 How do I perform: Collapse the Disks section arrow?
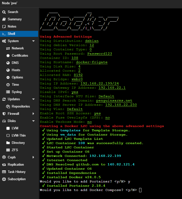[34, 121]
